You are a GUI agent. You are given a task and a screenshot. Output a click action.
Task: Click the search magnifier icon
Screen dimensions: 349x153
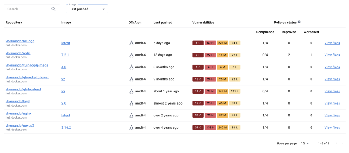[x=53, y=9]
